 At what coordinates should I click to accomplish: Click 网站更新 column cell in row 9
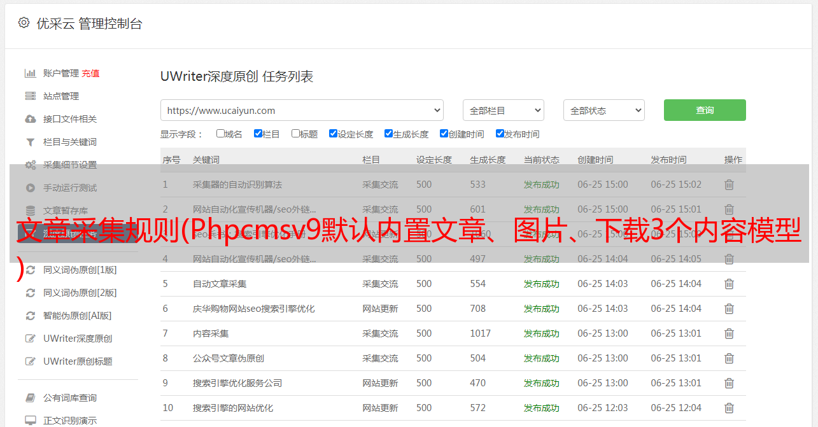pyautogui.click(x=380, y=383)
